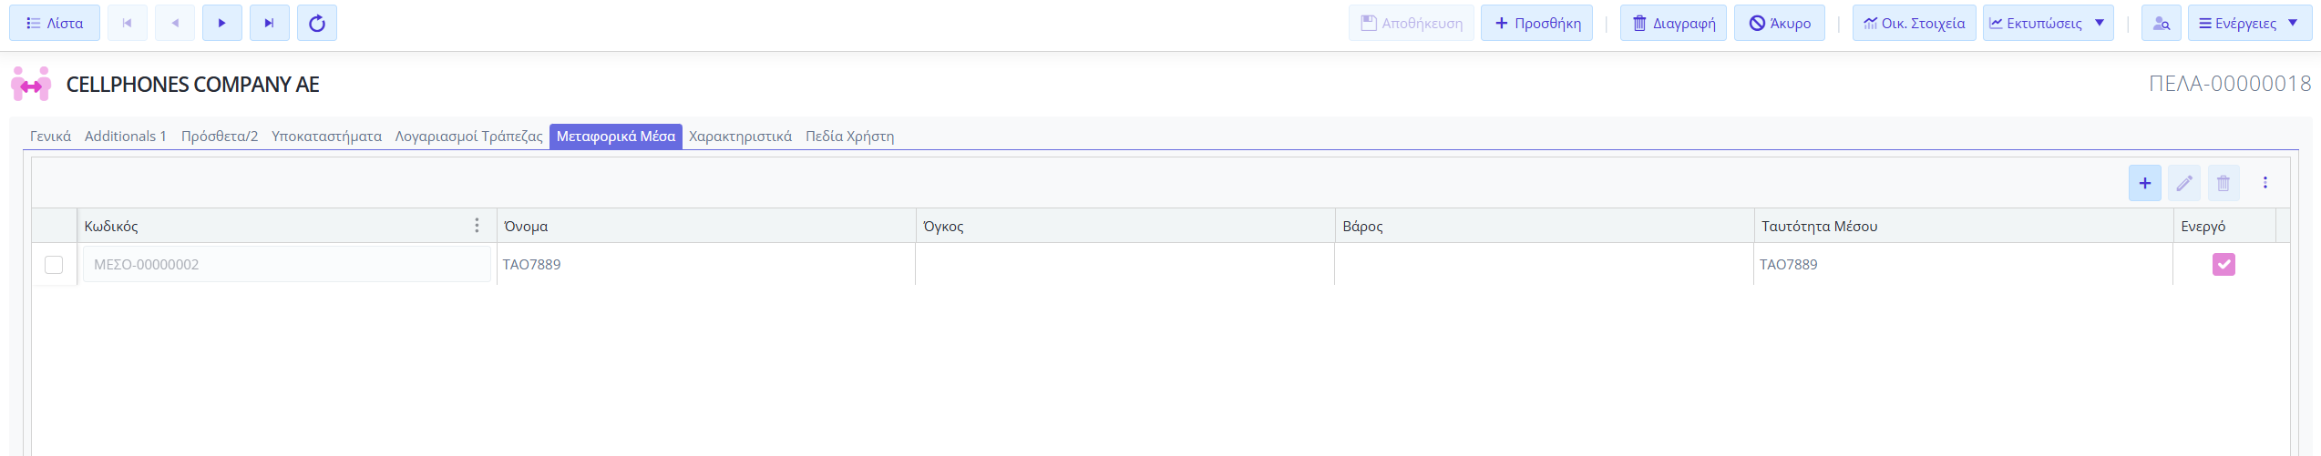Toggle the Ενεργό checkbox for ΤΑΟ7889
Viewport: 2321px width, 456px height.
tap(2223, 265)
